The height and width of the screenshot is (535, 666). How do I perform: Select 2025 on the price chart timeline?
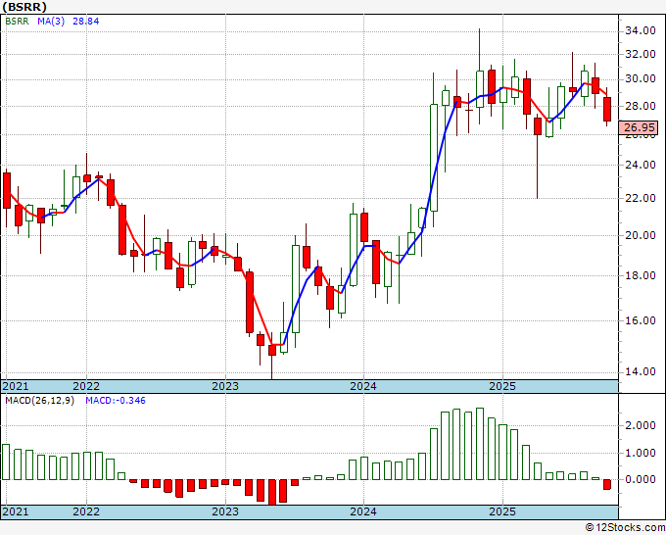[x=501, y=386]
